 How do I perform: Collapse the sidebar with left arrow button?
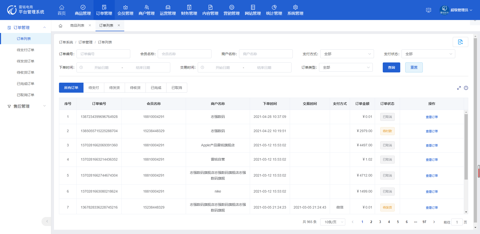pyautogui.click(x=47, y=222)
